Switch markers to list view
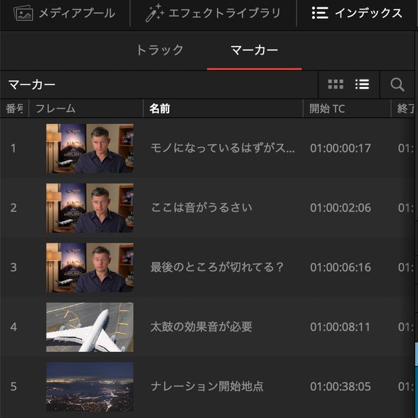 [362, 84]
